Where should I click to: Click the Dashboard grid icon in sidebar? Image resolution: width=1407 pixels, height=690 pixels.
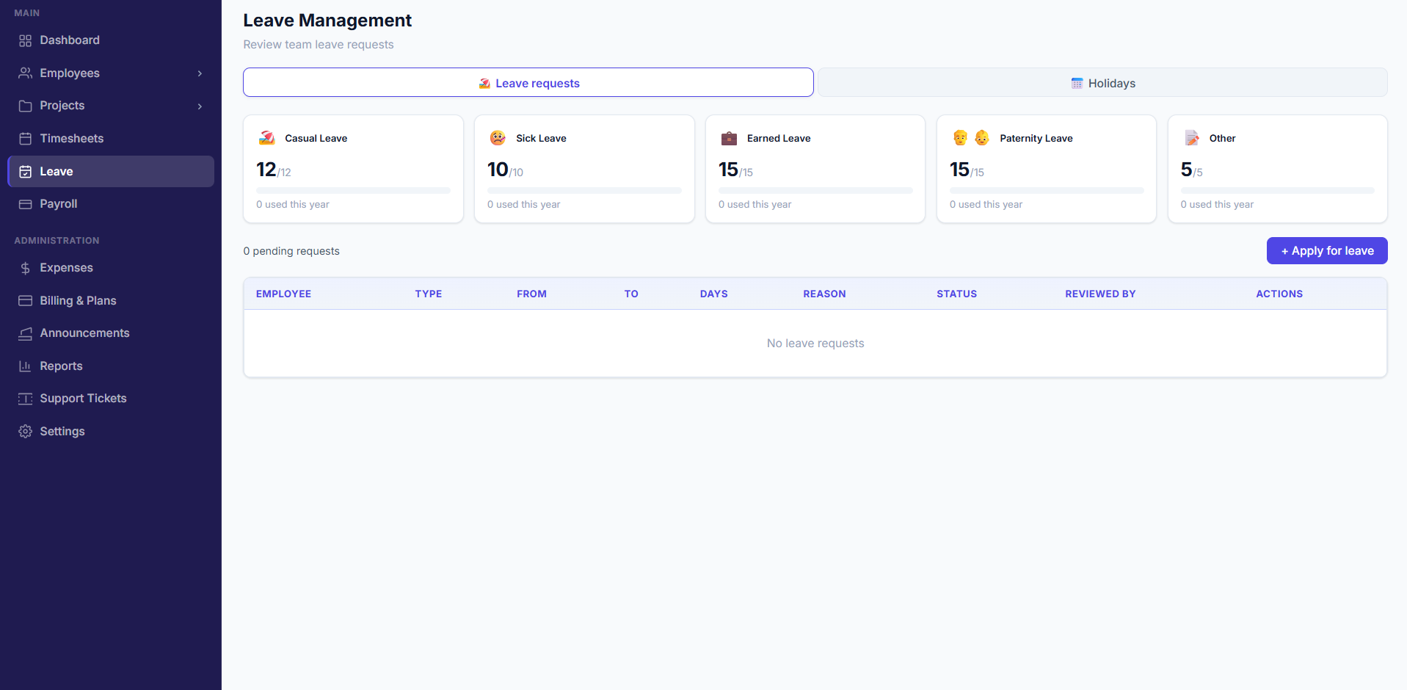tap(25, 40)
